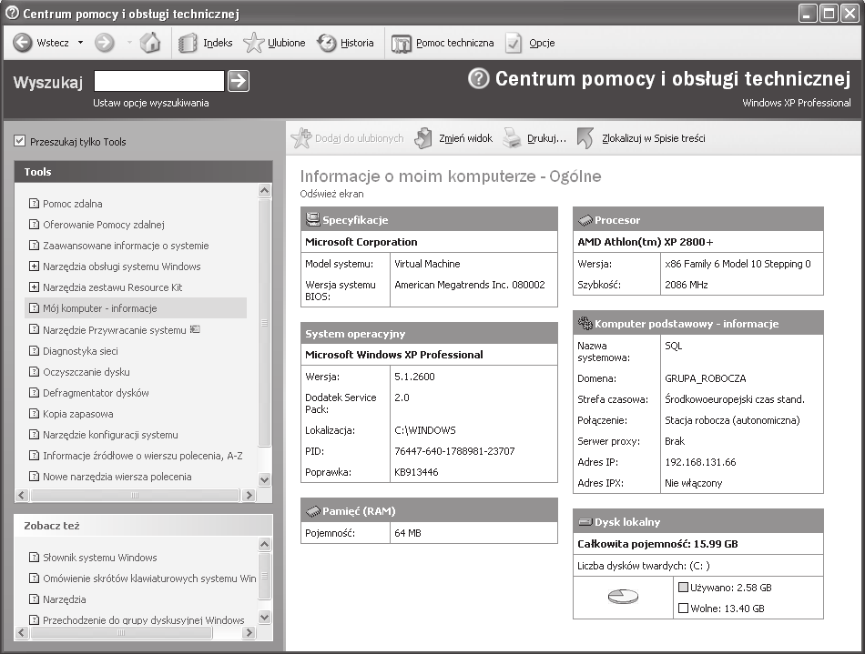Image resolution: width=865 pixels, height=654 pixels.
Task: Click the Procesor chip icon
Action: [x=585, y=220]
